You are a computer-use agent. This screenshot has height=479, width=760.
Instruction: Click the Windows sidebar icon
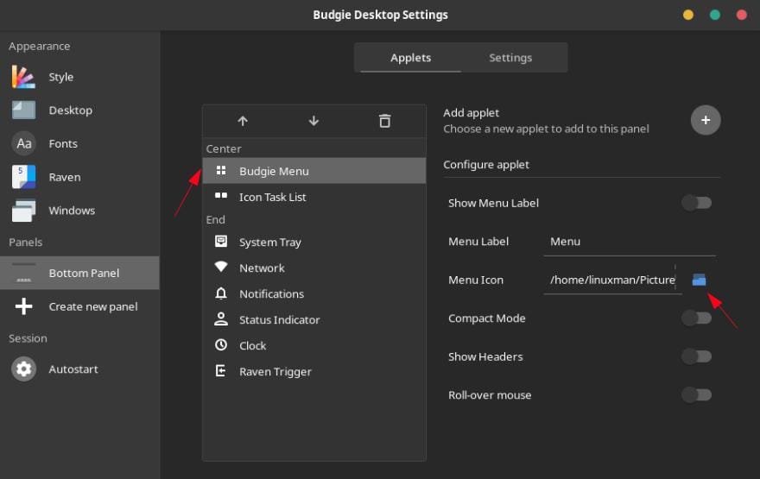coord(23,211)
